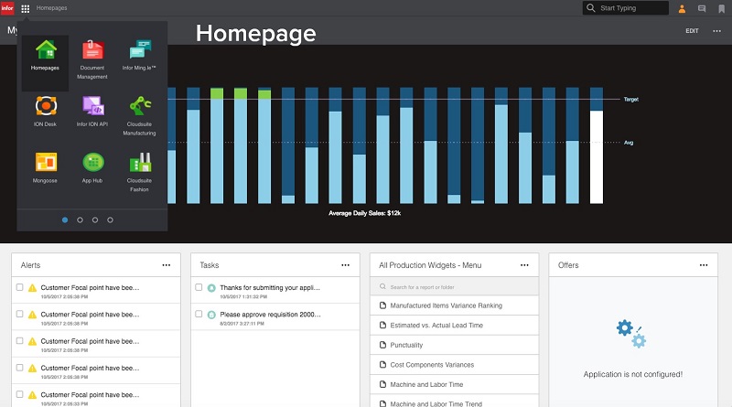
Task: Open App Hub icon
Action: click(x=92, y=166)
